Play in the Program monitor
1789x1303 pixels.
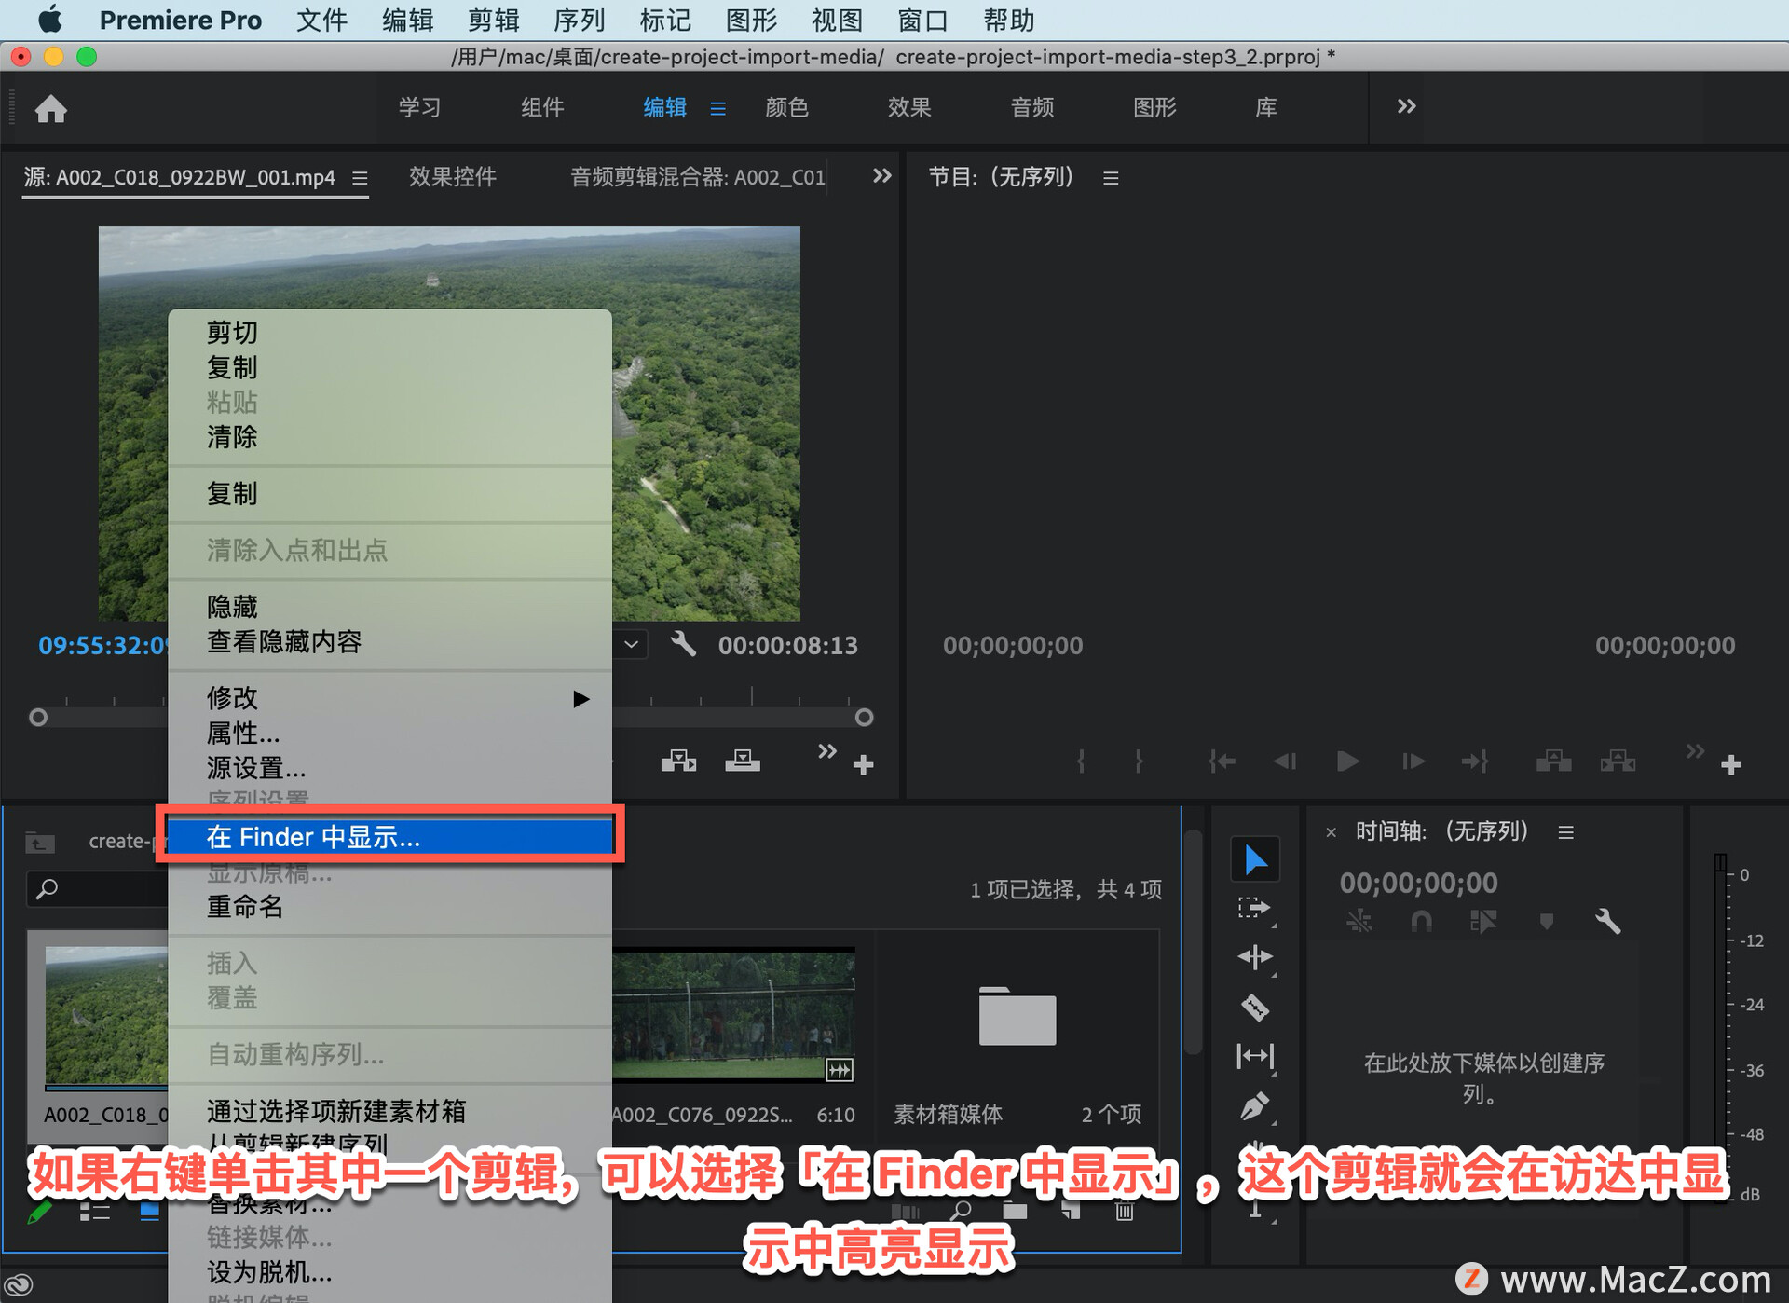(x=1347, y=761)
